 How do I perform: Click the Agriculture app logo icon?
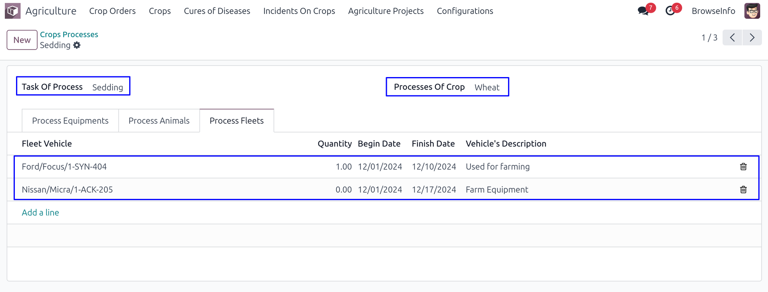pos(12,11)
